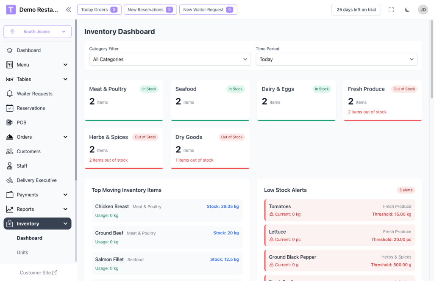Click the 25 days left on trial button
Image resolution: width=434 pixels, height=281 pixels.
click(x=356, y=9)
